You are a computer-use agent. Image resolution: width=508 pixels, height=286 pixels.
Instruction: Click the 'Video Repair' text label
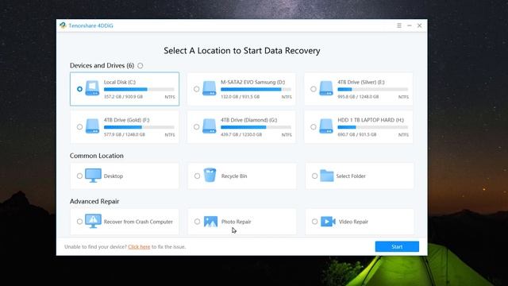click(353, 222)
